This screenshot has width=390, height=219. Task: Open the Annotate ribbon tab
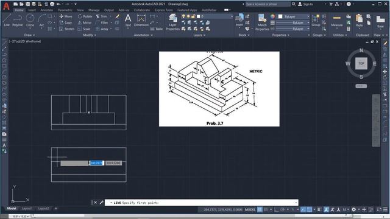[x=47, y=10]
